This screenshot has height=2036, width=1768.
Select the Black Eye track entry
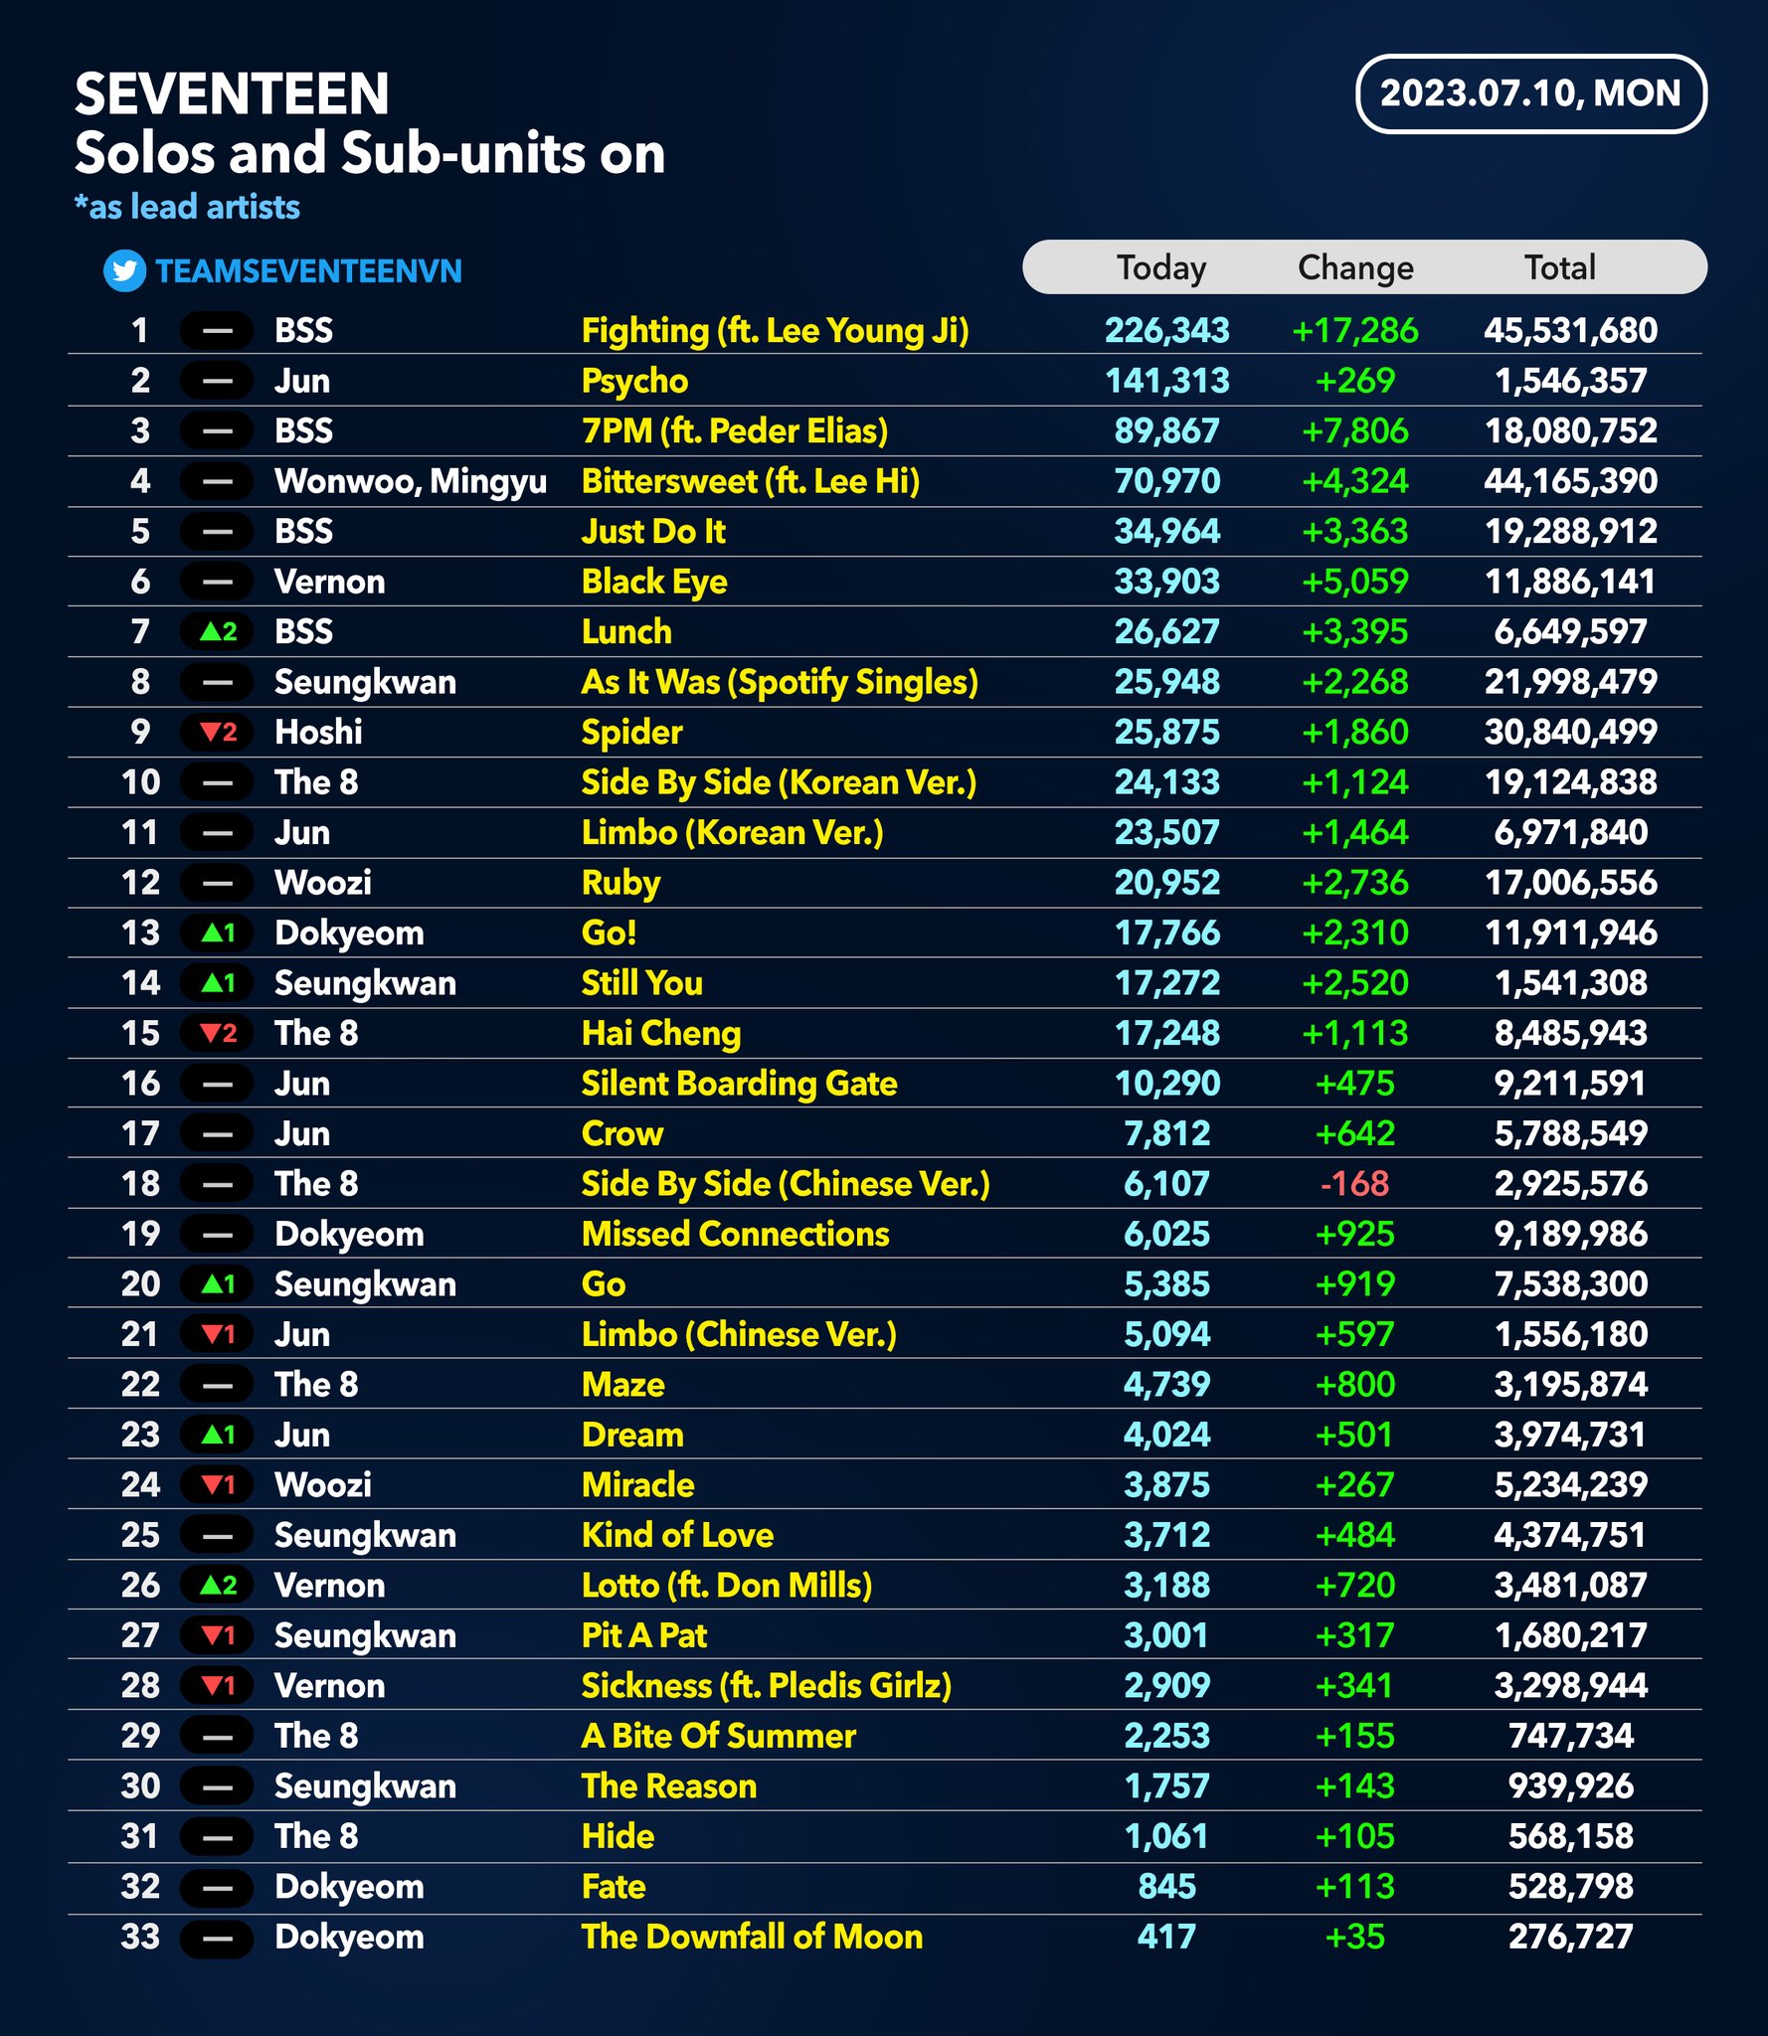[x=656, y=581]
